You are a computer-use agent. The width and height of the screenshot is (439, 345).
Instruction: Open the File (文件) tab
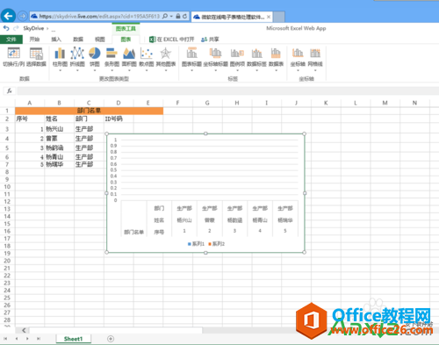pos(11,40)
